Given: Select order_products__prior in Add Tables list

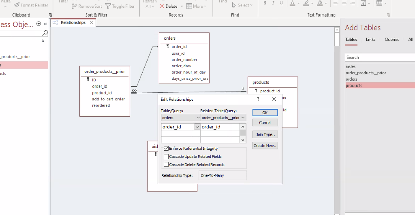Looking at the screenshot, I should (380, 73).
